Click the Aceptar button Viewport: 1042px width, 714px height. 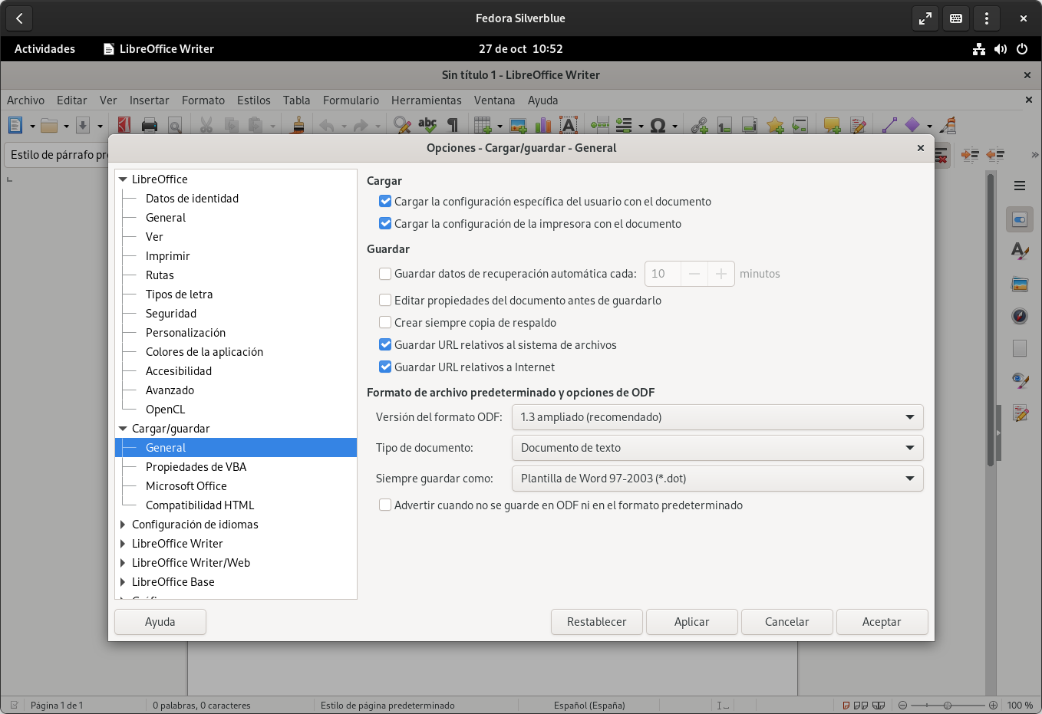coord(882,622)
